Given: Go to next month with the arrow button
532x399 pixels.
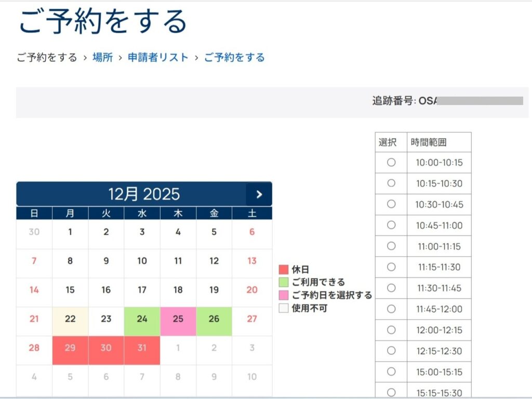Looking at the screenshot, I should tap(259, 194).
